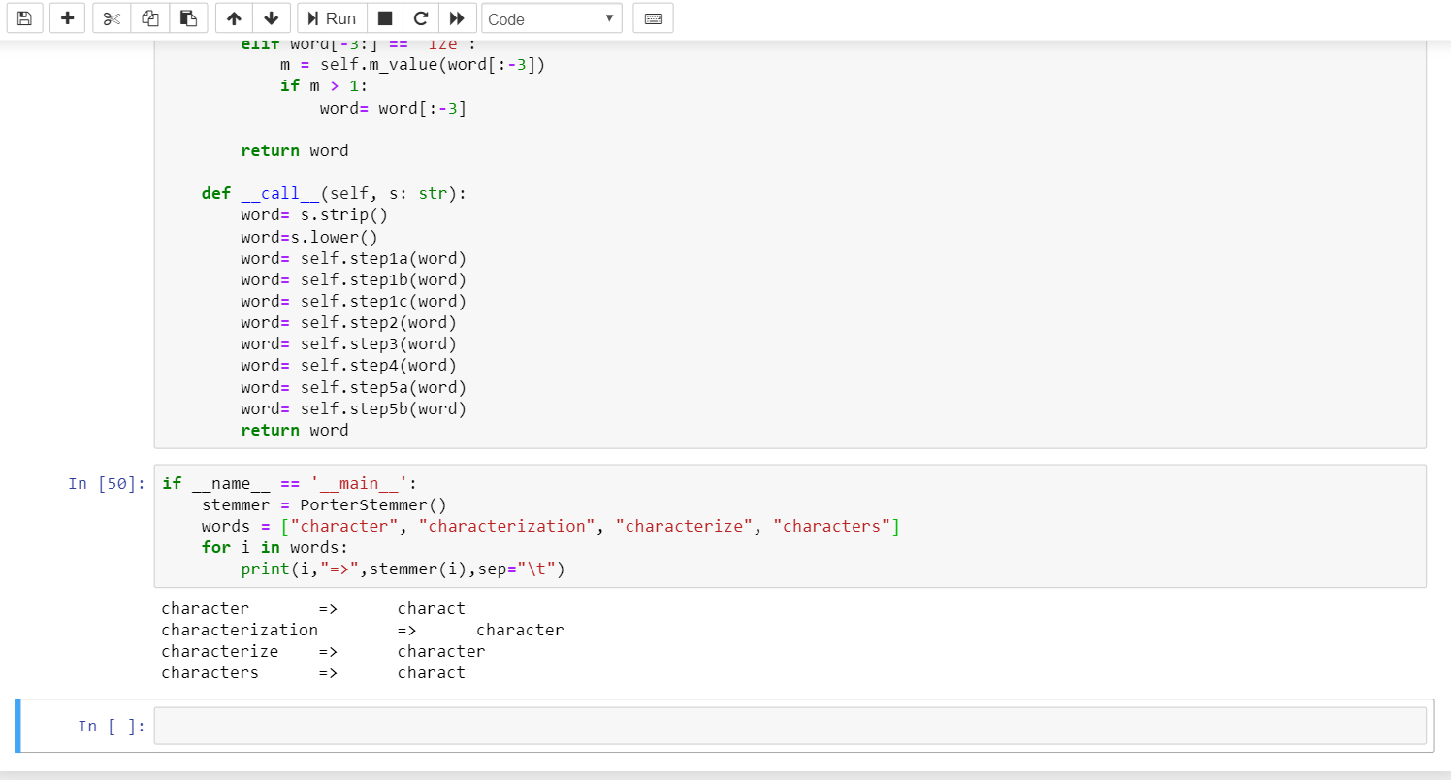The image size is (1451, 780).
Task: Click the print statement line in cell 50
Action: point(403,569)
